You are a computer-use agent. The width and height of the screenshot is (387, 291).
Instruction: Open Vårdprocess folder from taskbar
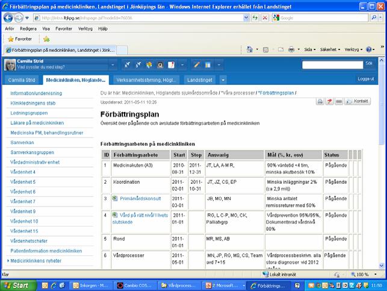point(180,286)
